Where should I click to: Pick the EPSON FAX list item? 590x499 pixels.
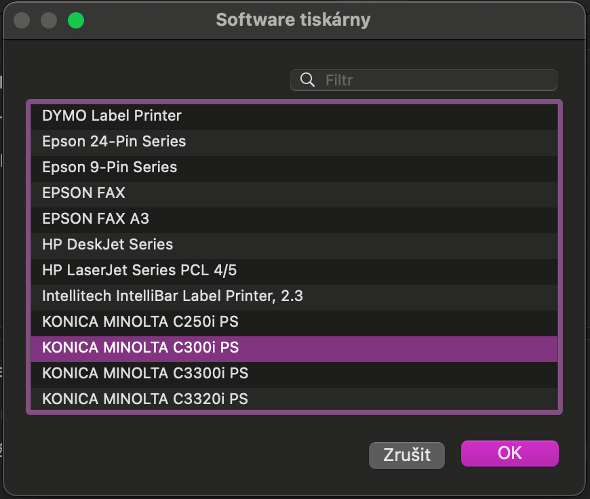294,193
